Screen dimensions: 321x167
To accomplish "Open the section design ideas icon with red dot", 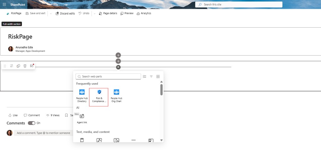I will click(32, 66).
